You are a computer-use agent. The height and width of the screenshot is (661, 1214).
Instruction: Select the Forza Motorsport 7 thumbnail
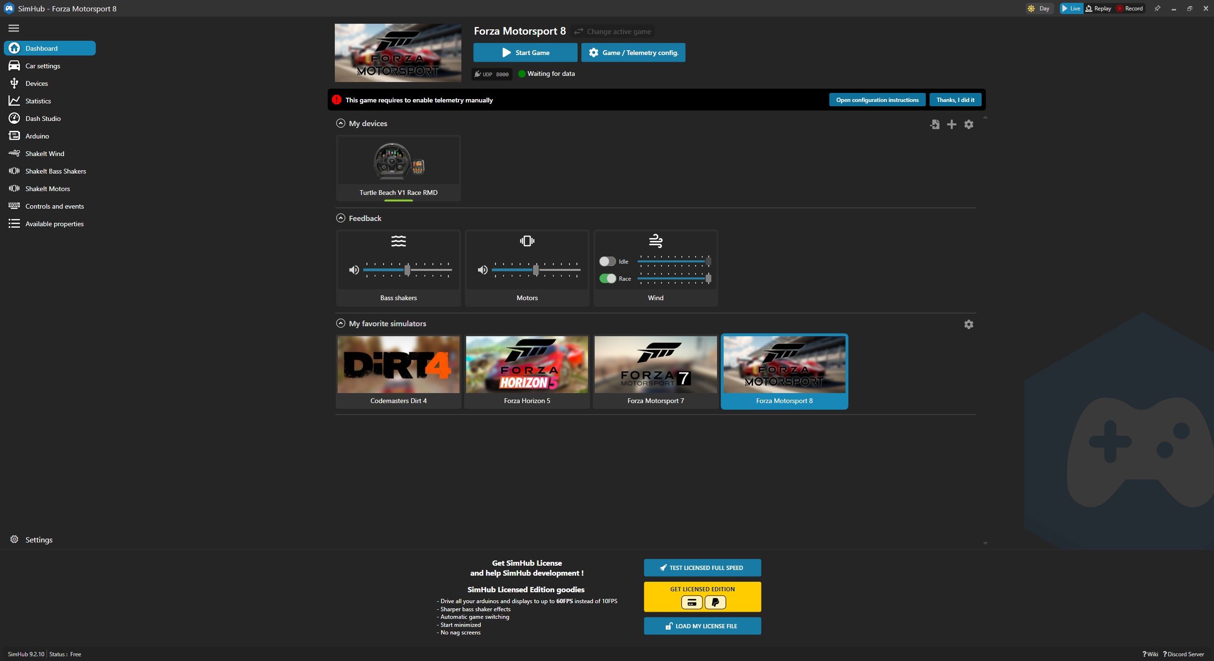[x=656, y=365]
